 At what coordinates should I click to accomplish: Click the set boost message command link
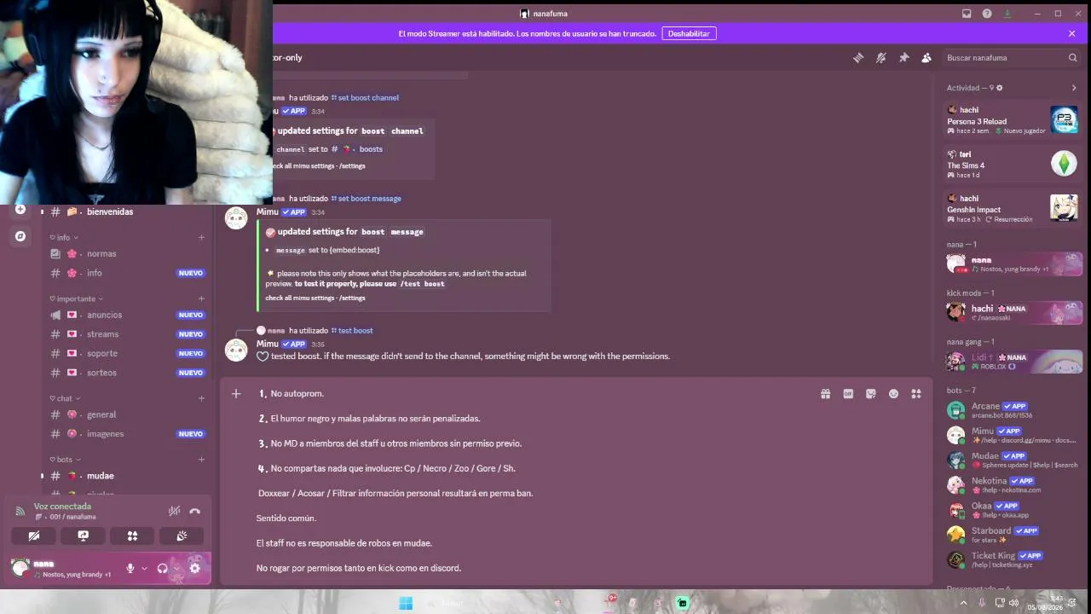click(366, 199)
